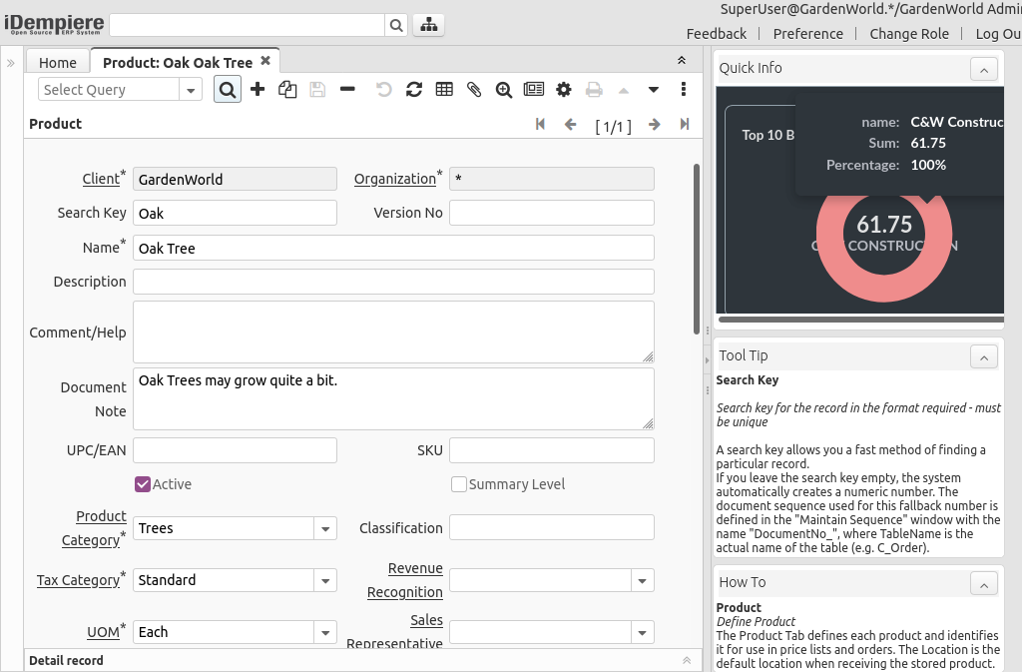Viewport: 1022px width, 672px height.
Task: Collapse the Quick Info panel
Action: (983, 69)
